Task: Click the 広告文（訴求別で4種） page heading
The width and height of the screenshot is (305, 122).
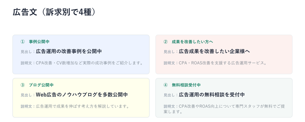Action: [x=54, y=12]
